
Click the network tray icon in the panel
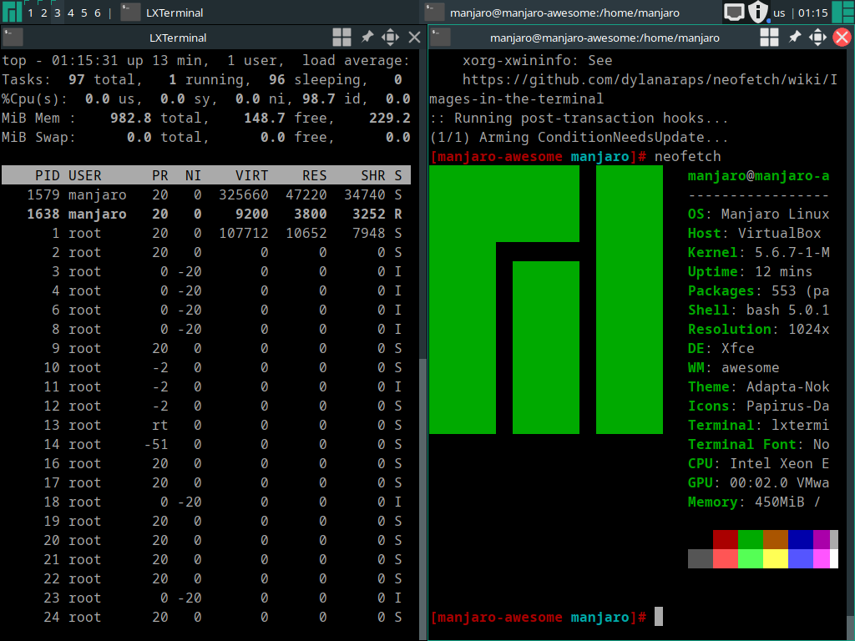[x=734, y=13]
